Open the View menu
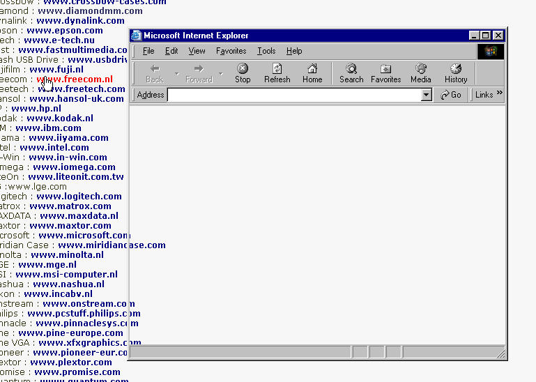This screenshot has height=382, width=536. tap(197, 51)
